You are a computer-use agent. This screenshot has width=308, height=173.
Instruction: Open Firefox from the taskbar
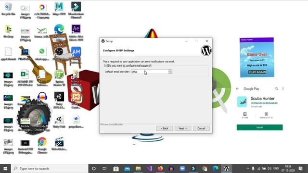click(160, 169)
